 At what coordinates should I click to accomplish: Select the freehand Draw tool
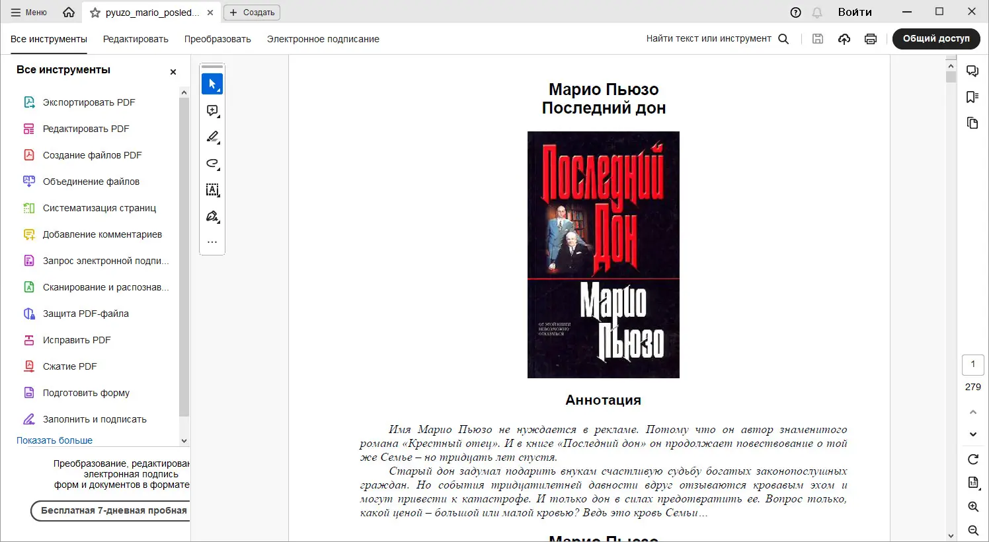[x=212, y=163]
